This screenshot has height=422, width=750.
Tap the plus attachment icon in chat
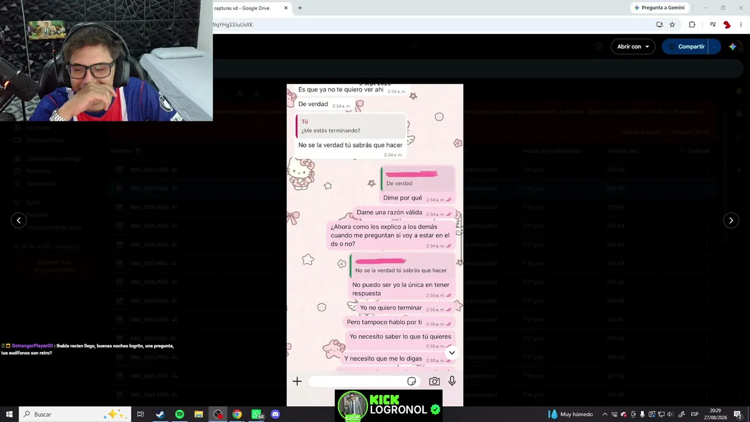297,382
